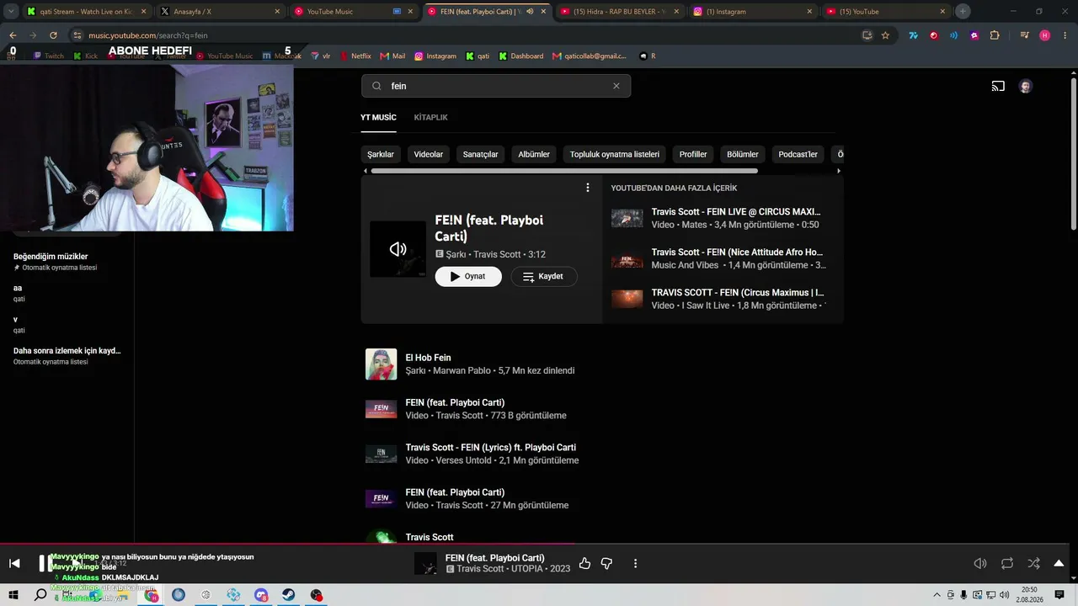
Task: Like the playing song with thumbs up
Action: [584, 563]
